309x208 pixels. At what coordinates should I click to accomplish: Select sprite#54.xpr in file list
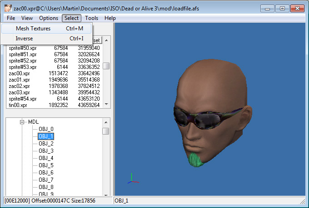23,99
